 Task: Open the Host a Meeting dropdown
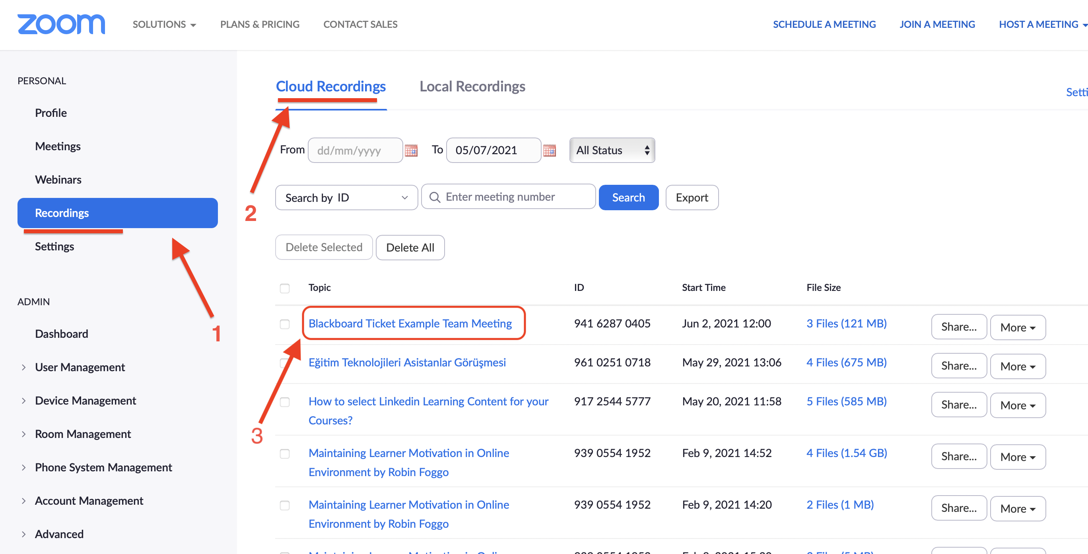point(1043,25)
